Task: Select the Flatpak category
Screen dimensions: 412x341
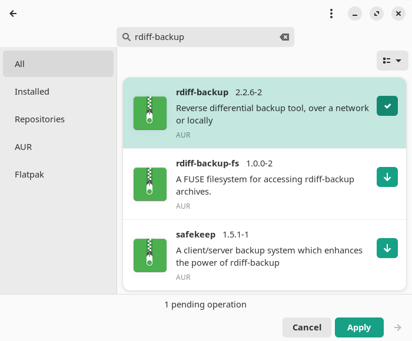Action: pos(58,175)
